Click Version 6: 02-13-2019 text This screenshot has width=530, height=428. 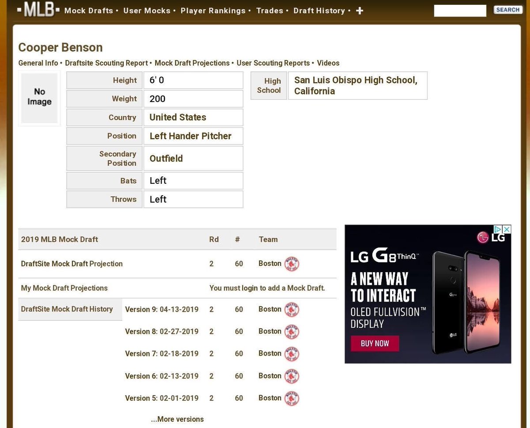(162, 376)
